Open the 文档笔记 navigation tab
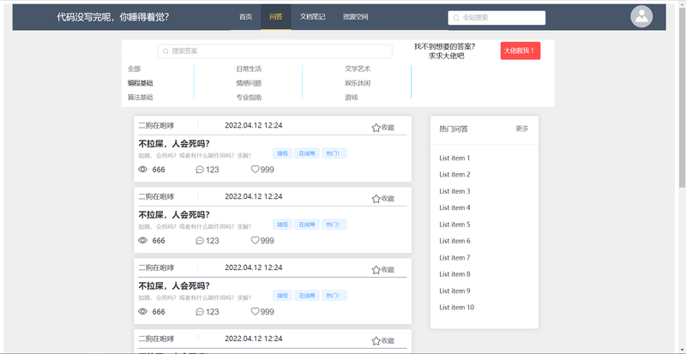This screenshot has height=354, width=686. 312,17
